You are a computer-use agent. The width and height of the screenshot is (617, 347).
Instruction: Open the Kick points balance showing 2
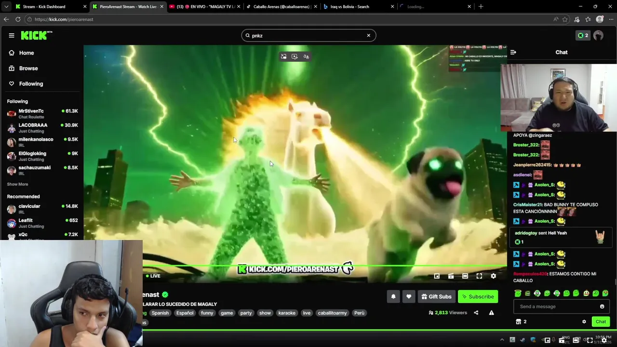[583, 35]
